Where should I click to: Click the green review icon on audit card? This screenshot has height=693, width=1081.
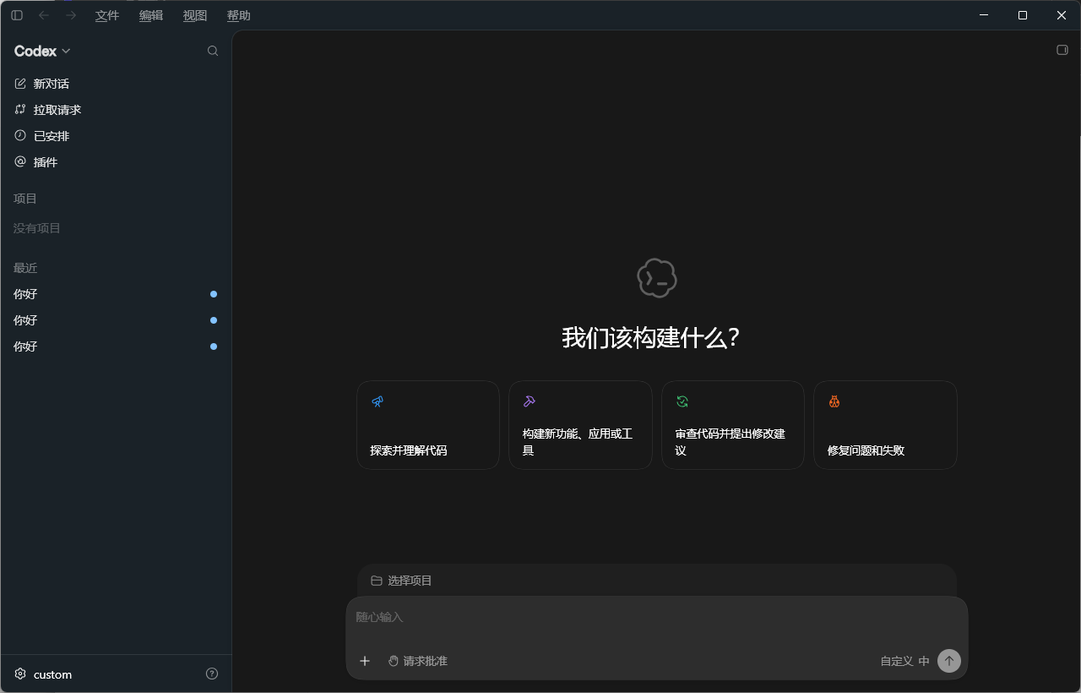[682, 401]
